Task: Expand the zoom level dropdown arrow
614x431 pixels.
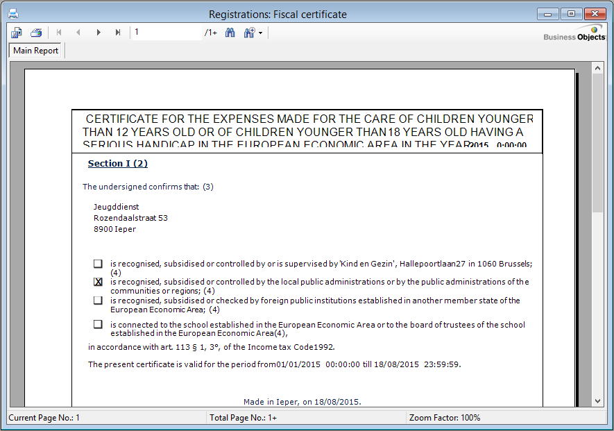Action: click(260, 33)
